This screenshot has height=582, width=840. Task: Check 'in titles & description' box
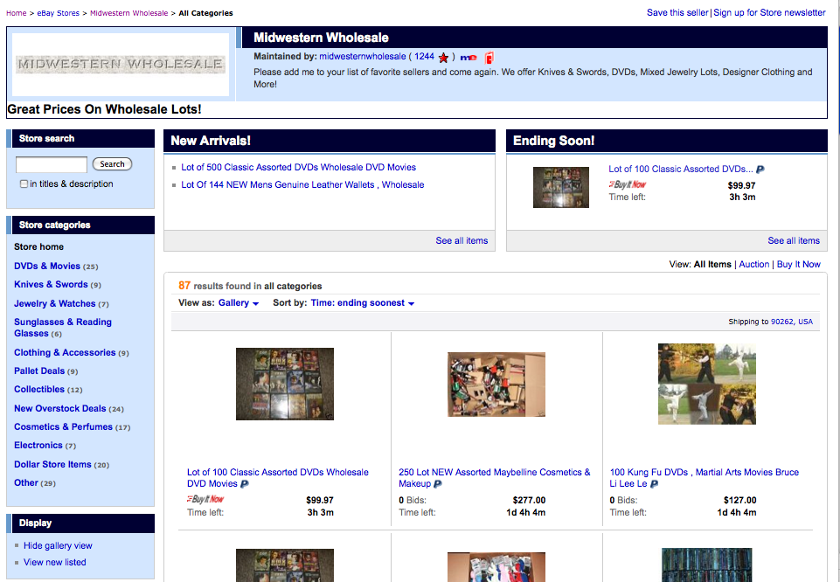(24, 184)
